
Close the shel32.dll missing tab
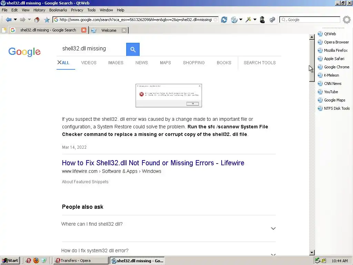click(84, 30)
